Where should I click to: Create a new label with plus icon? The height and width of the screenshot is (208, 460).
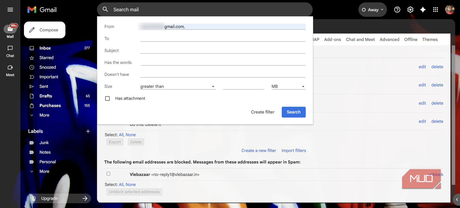(x=88, y=131)
